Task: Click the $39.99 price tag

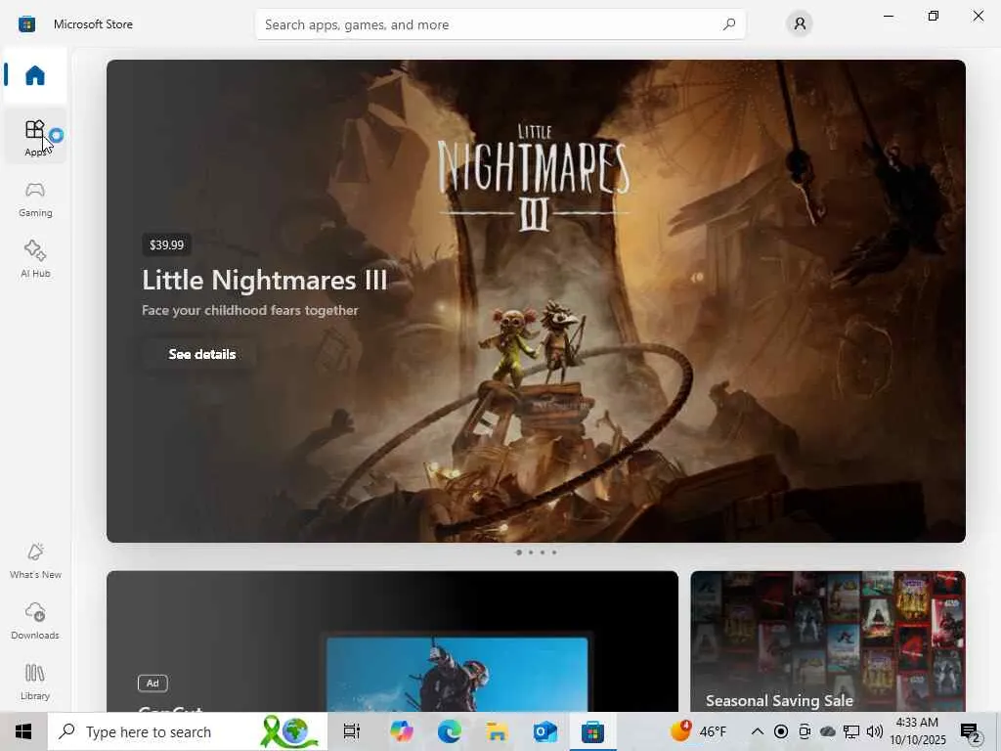Action: pos(166,244)
